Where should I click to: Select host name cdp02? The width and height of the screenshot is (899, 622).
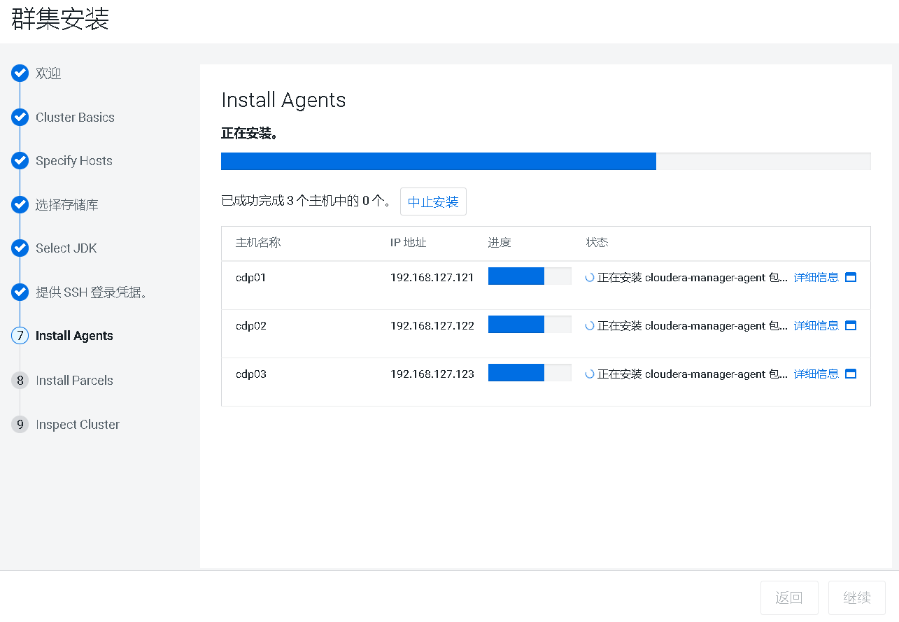pos(251,325)
